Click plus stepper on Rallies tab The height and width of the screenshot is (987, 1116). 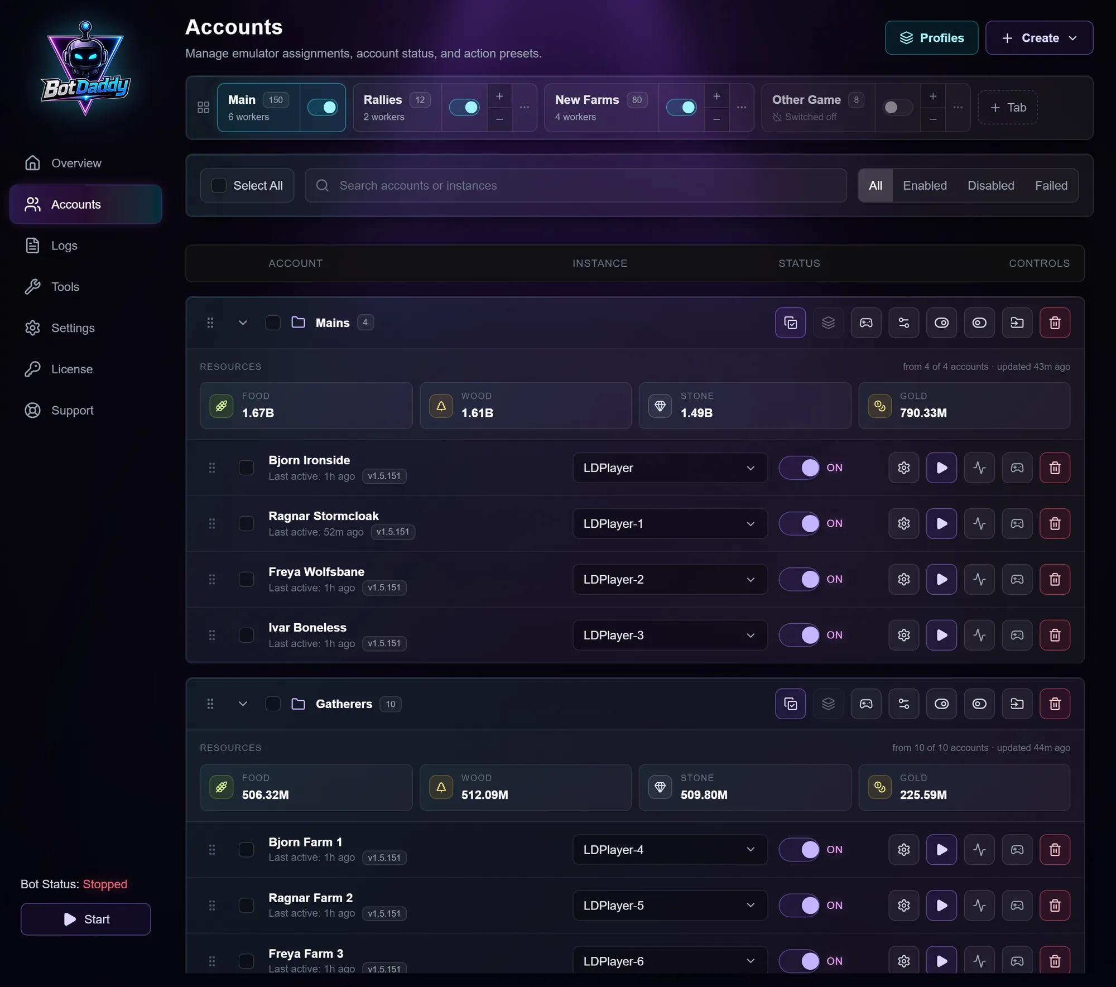(x=499, y=96)
